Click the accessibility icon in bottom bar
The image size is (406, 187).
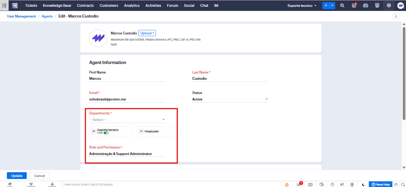(x=352, y=184)
